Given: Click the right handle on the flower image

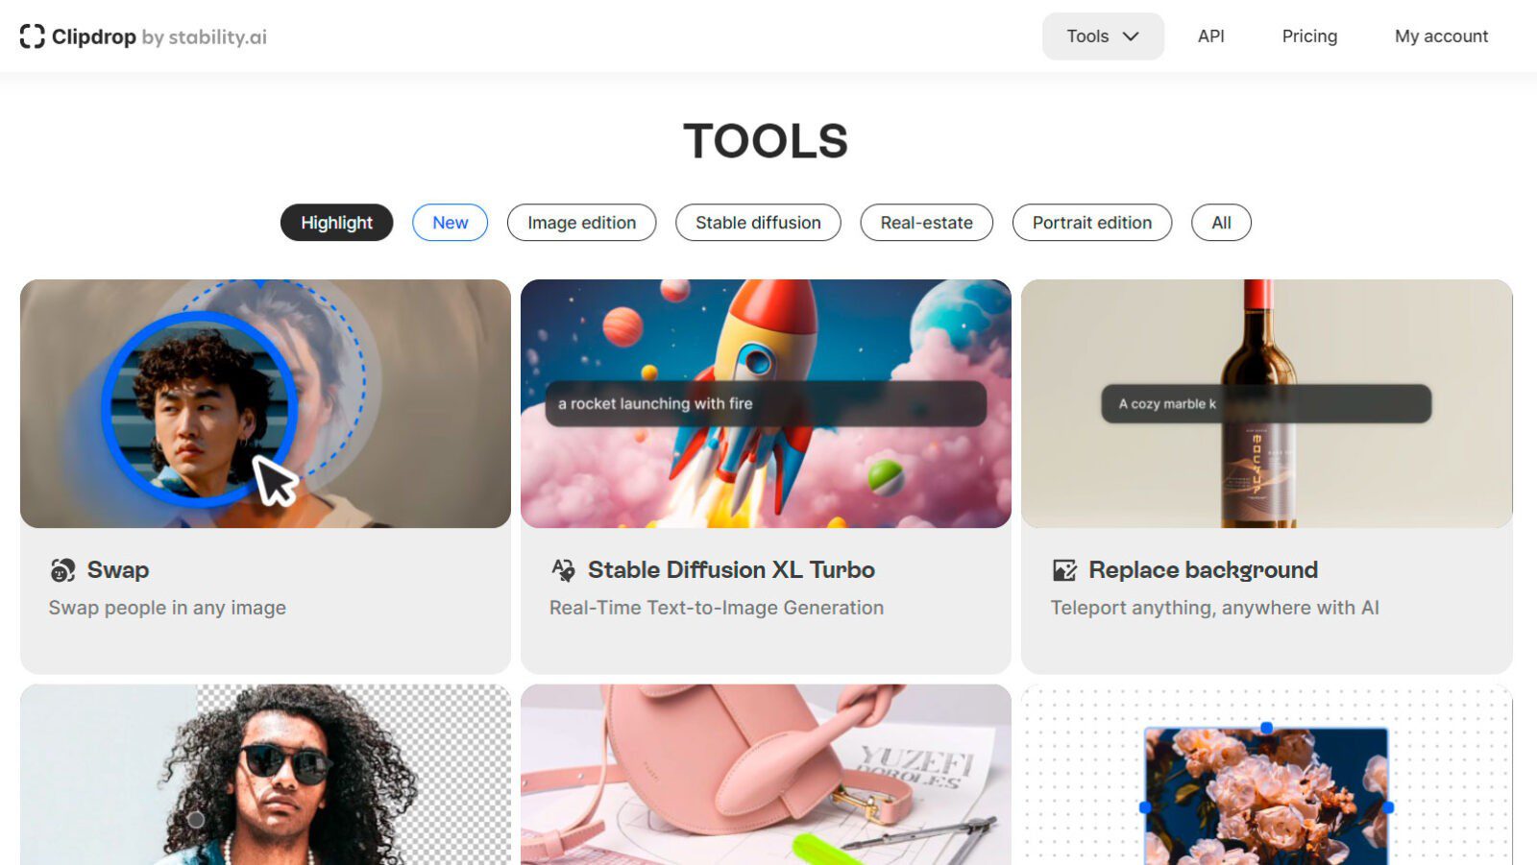Looking at the screenshot, I should [1388, 807].
